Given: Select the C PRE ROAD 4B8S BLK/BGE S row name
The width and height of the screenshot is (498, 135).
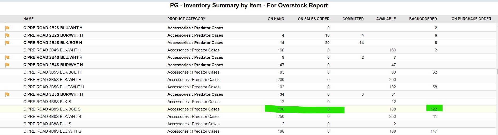Looking at the screenshot, I should [52, 109].
